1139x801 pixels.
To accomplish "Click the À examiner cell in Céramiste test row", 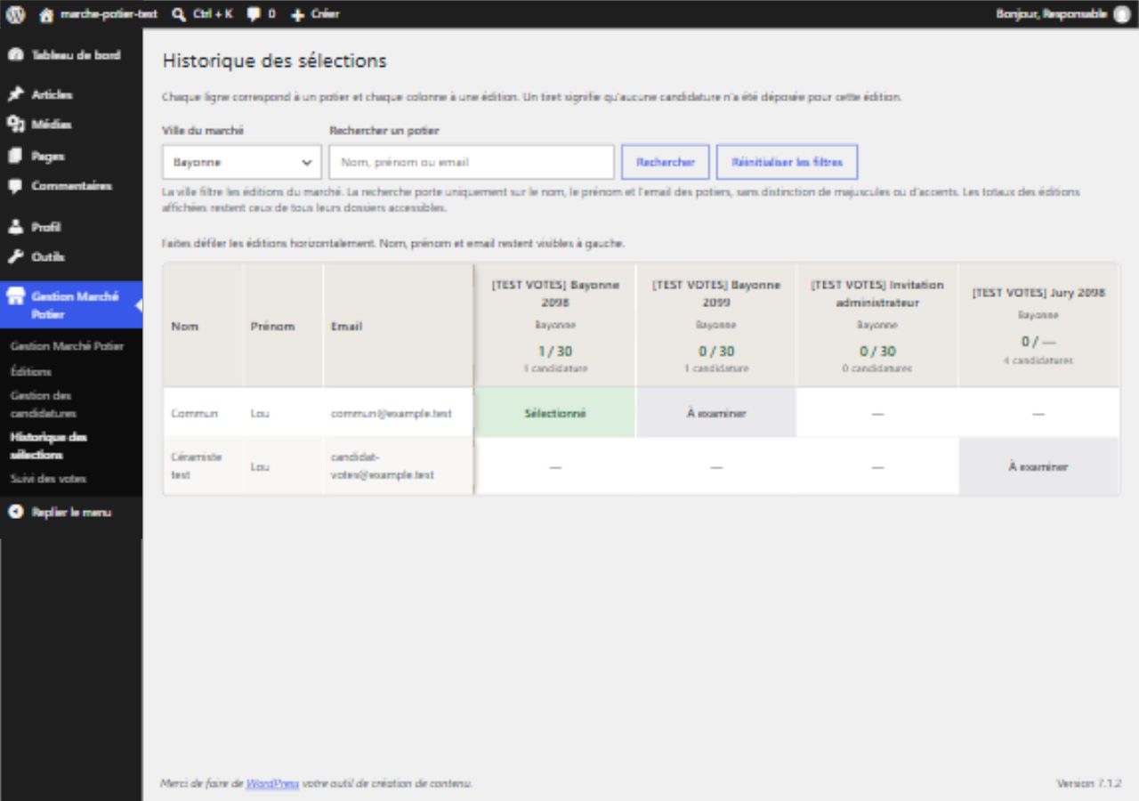I will [1038, 466].
